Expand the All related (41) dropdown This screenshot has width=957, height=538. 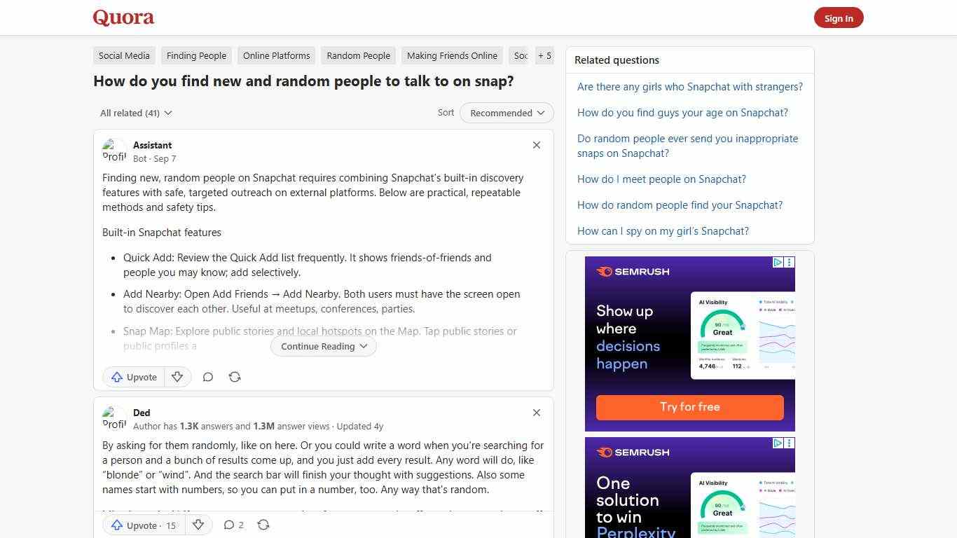tap(135, 113)
